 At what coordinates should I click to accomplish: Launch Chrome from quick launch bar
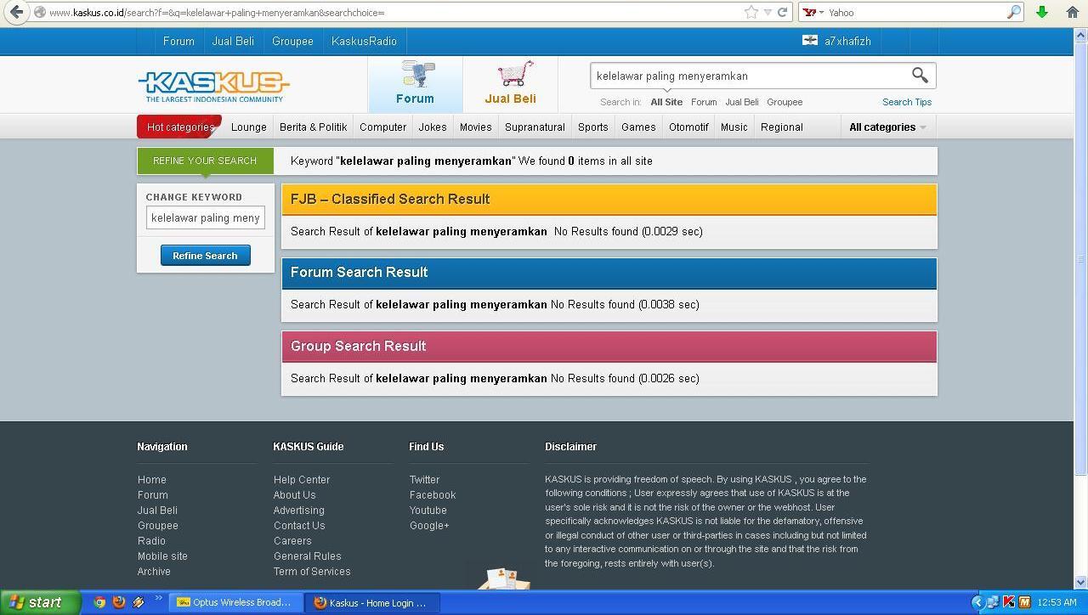pos(99,602)
